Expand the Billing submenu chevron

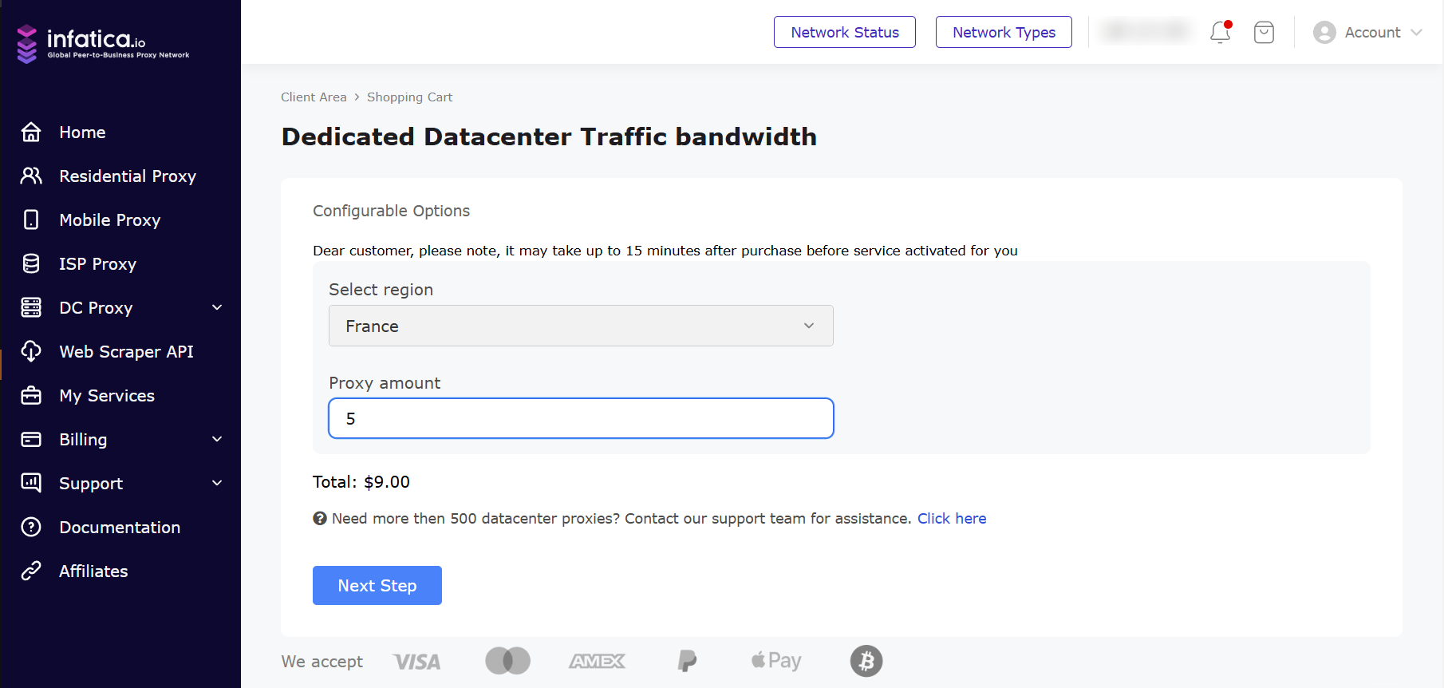coord(217,439)
